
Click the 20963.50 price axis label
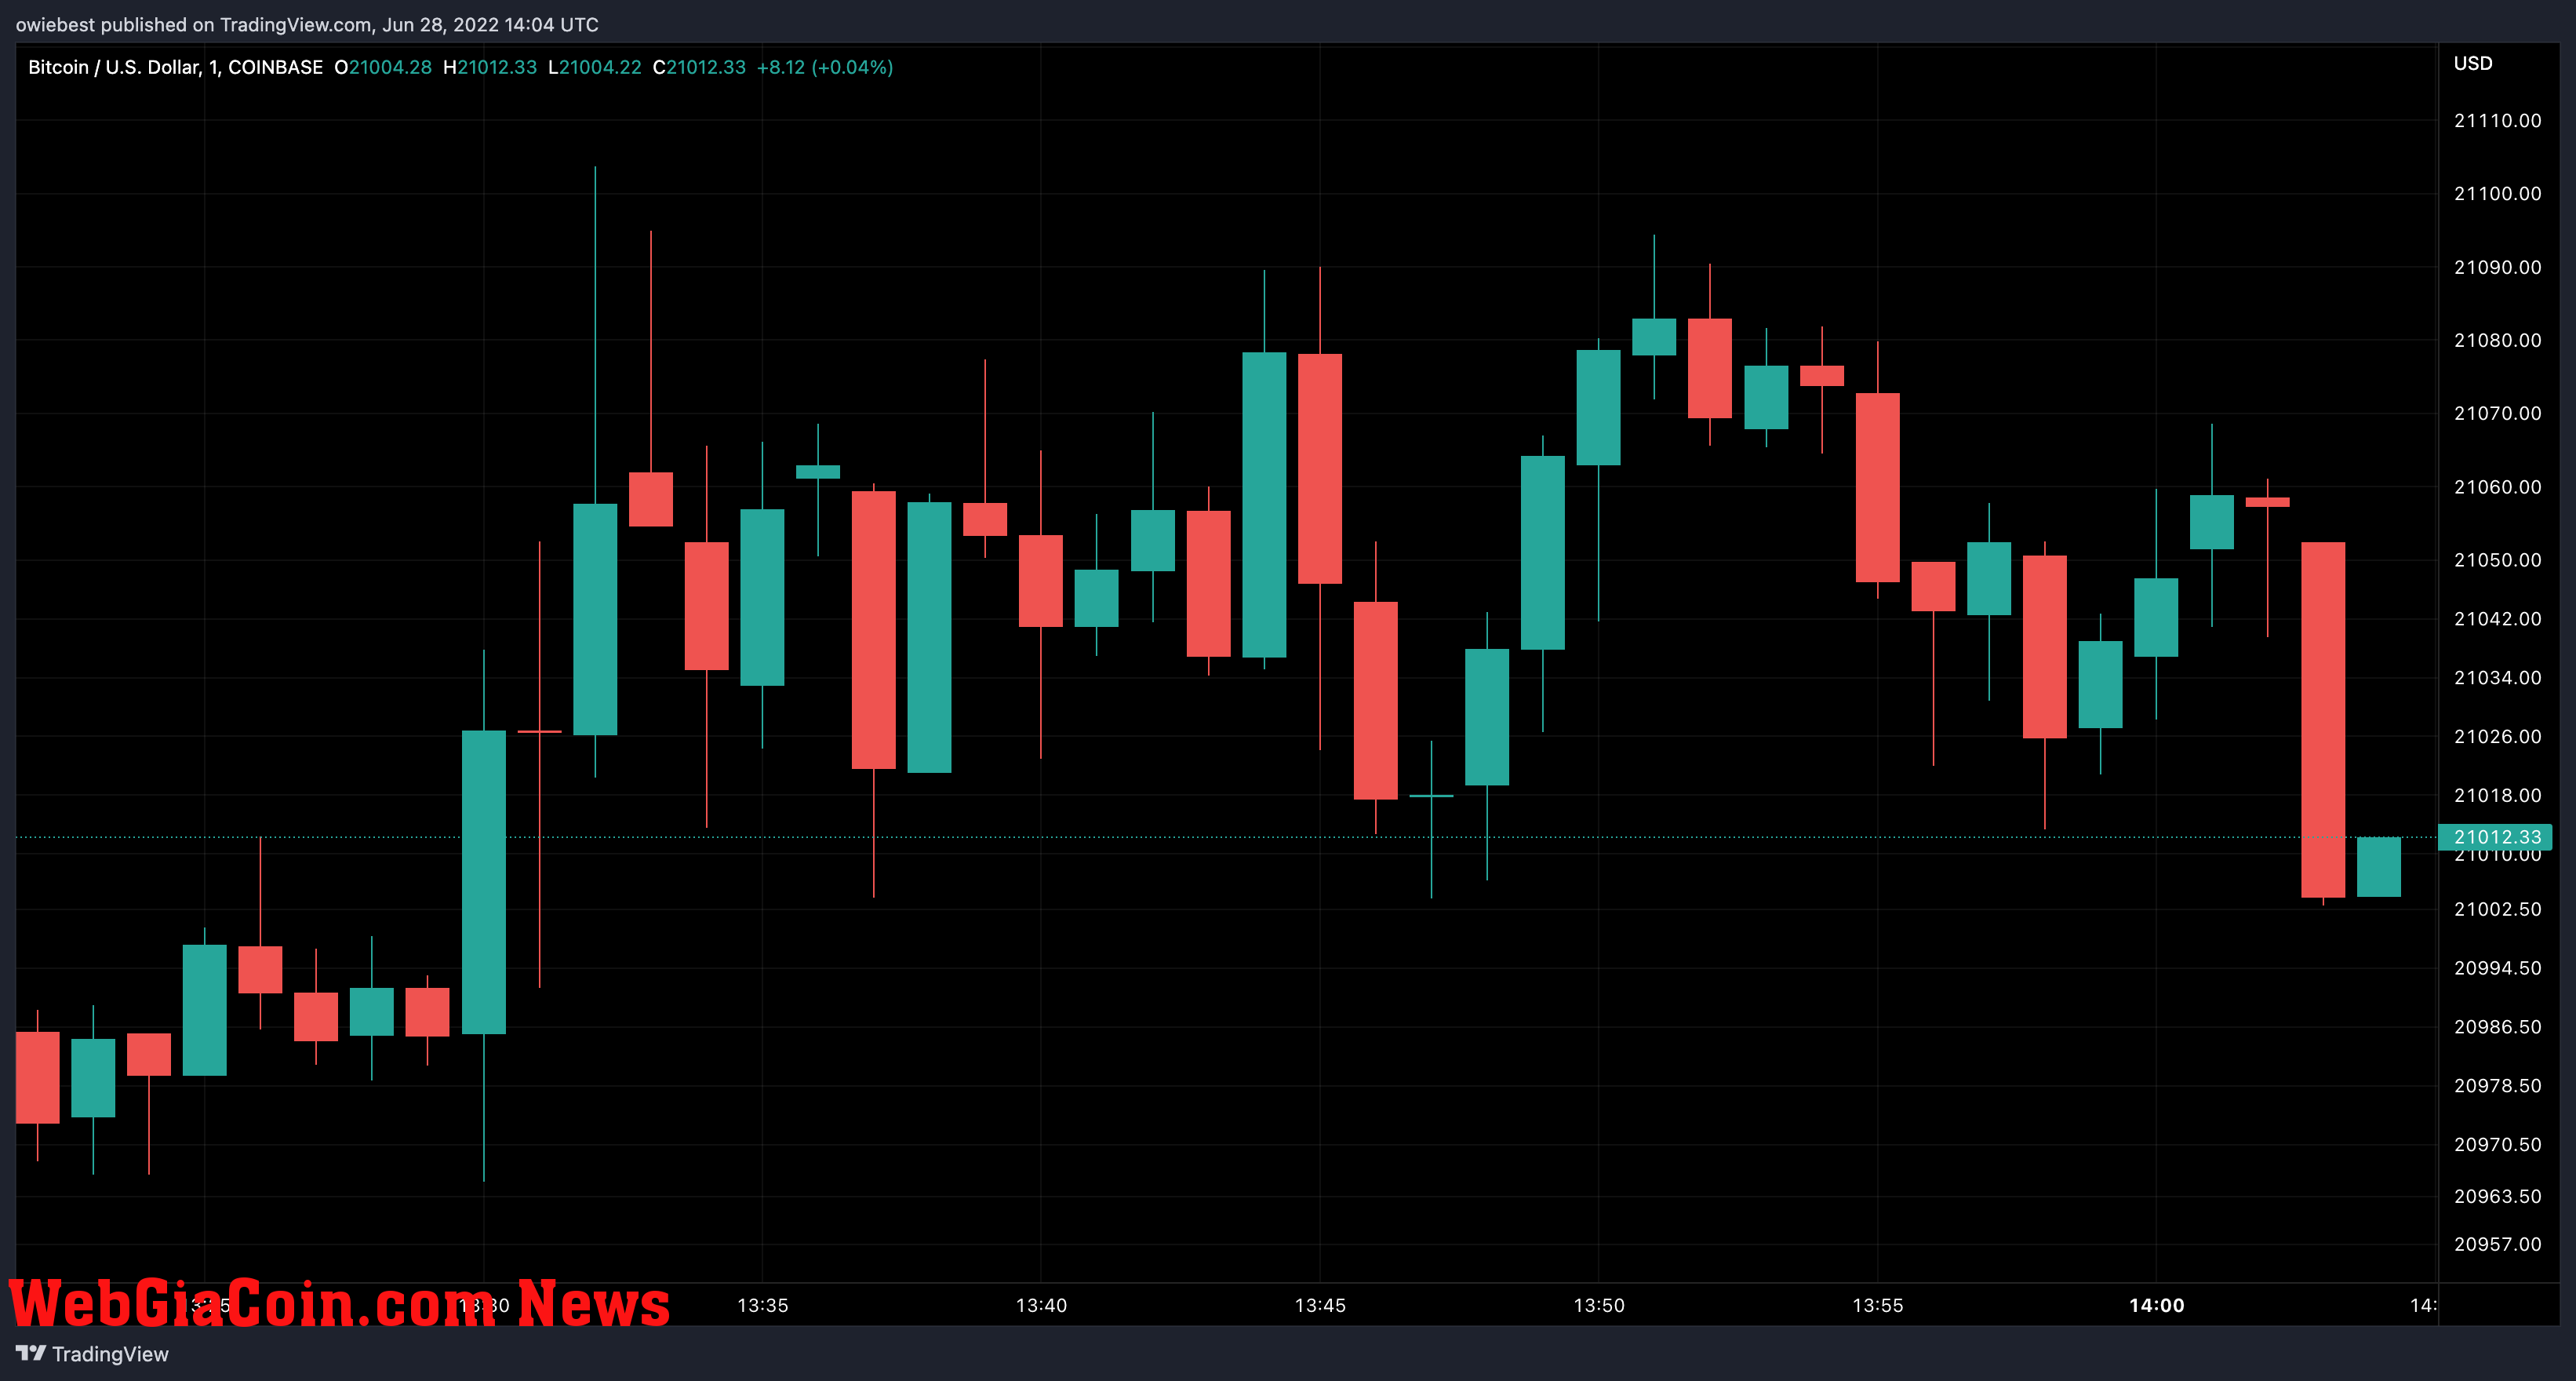tap(2497, 1196)
